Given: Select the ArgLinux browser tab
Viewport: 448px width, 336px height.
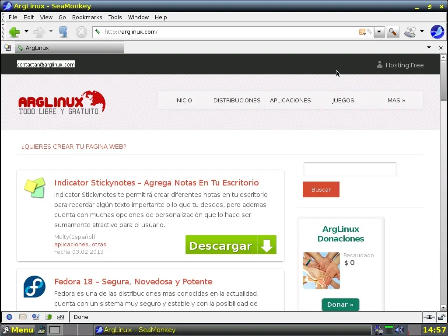Looking at the screenshot, I should 70,48.
